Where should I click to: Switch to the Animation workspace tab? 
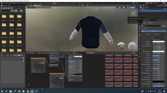(60, 3)
